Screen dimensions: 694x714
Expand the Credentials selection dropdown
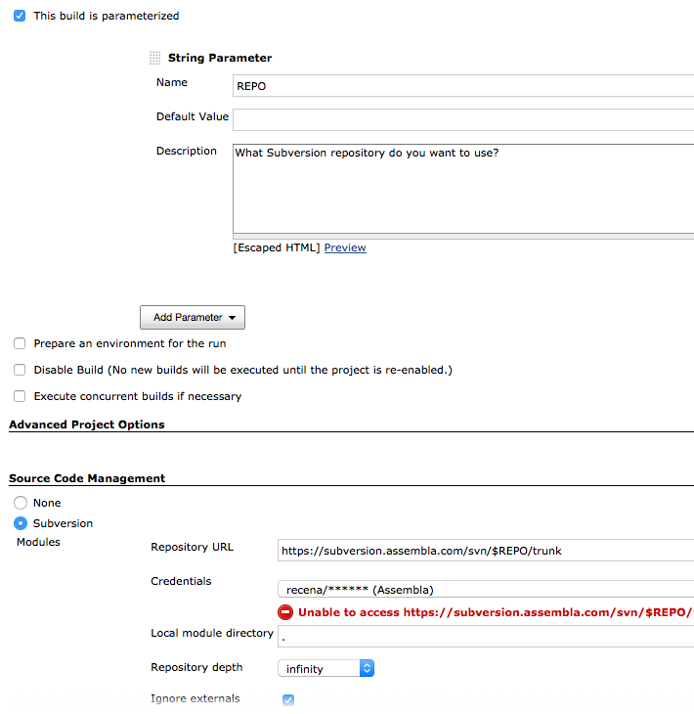tap(485, 590)
